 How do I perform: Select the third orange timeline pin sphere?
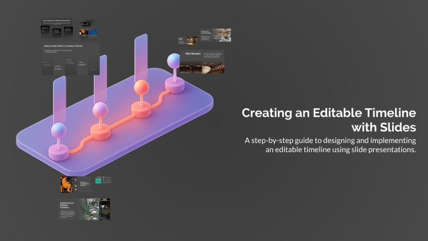[142, 88]
